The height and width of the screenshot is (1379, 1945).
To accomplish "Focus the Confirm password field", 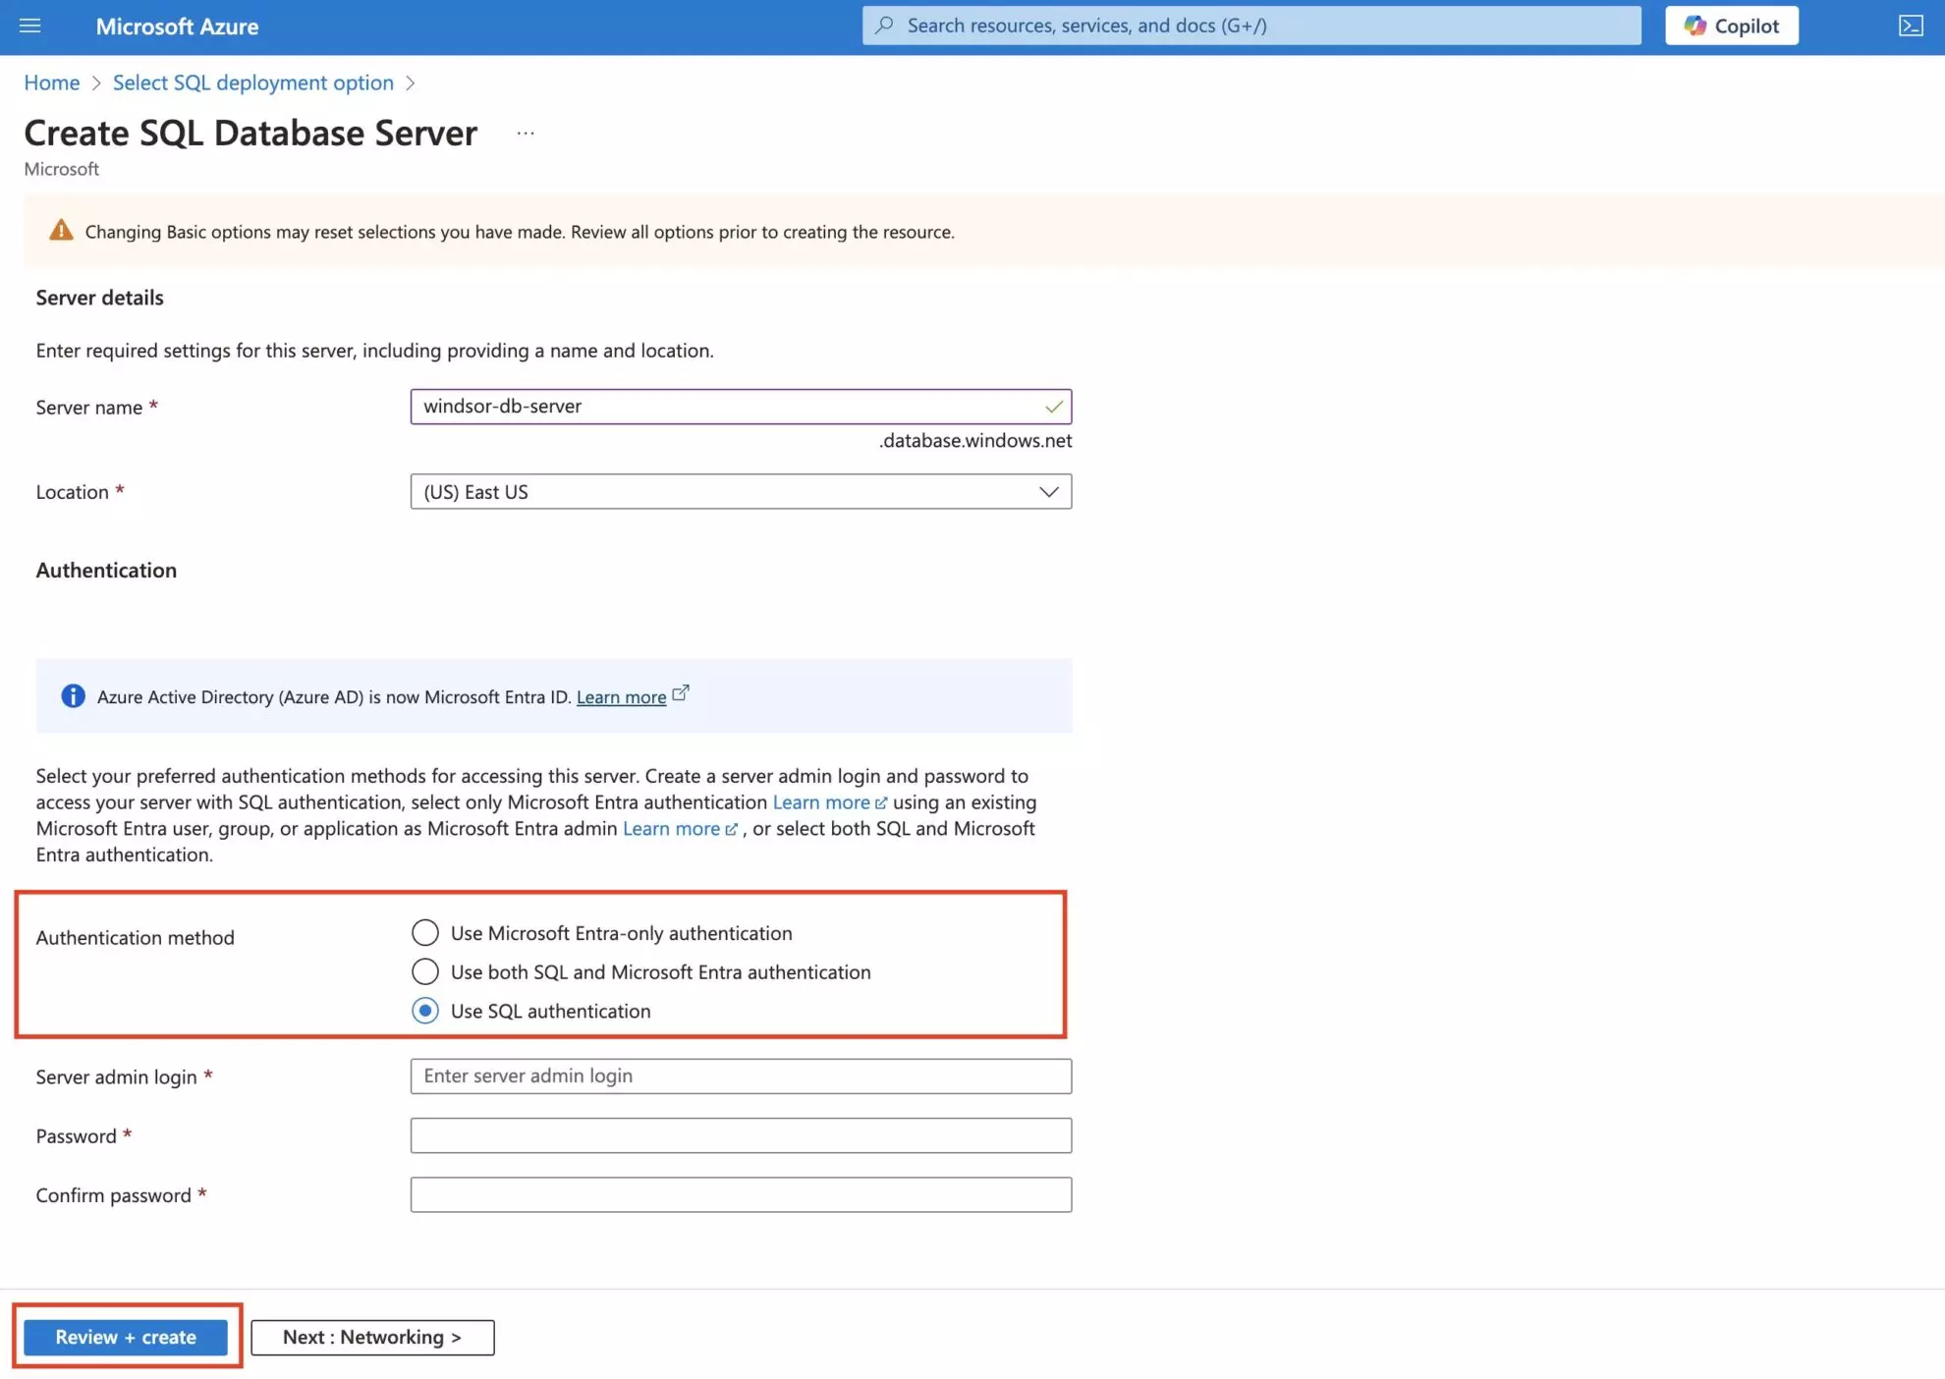I will [x=741, y=1194].
